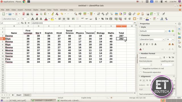Click the Sort Descending icon
The image size is (182, 102).
coord(107,14)
